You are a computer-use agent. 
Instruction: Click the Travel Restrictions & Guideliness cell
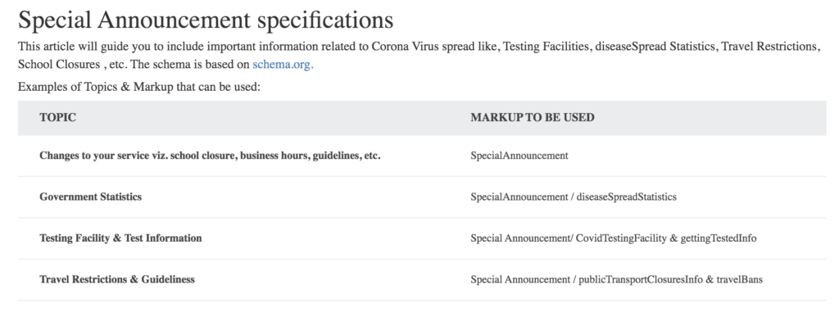coord(117,279)
